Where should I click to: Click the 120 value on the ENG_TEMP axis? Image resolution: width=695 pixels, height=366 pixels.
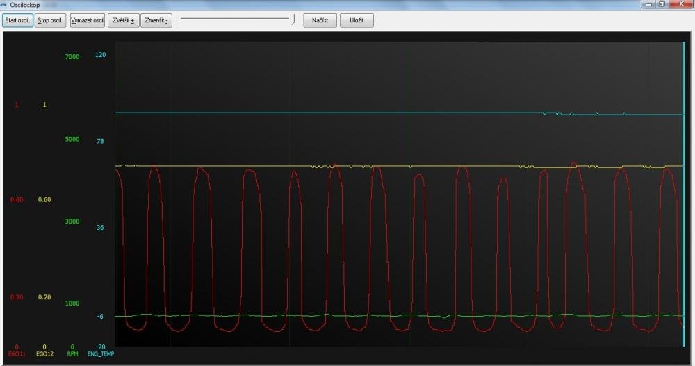(x=100, y=55)
